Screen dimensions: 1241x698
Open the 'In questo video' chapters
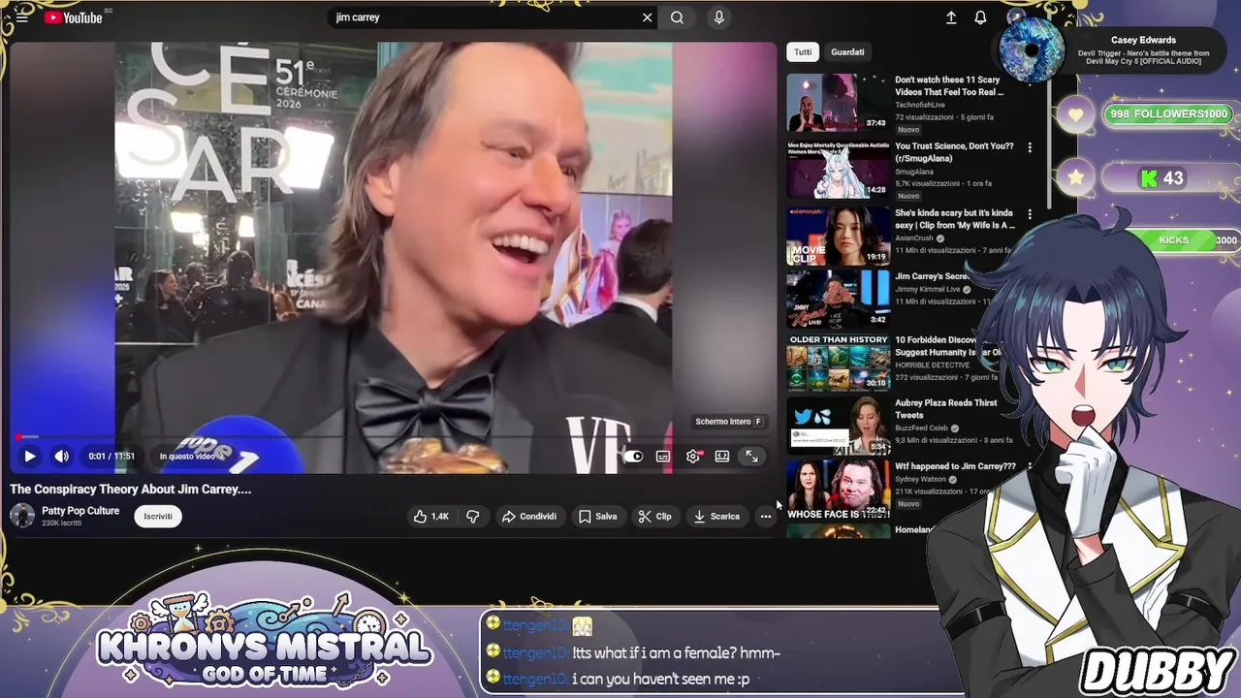point(192,457)
